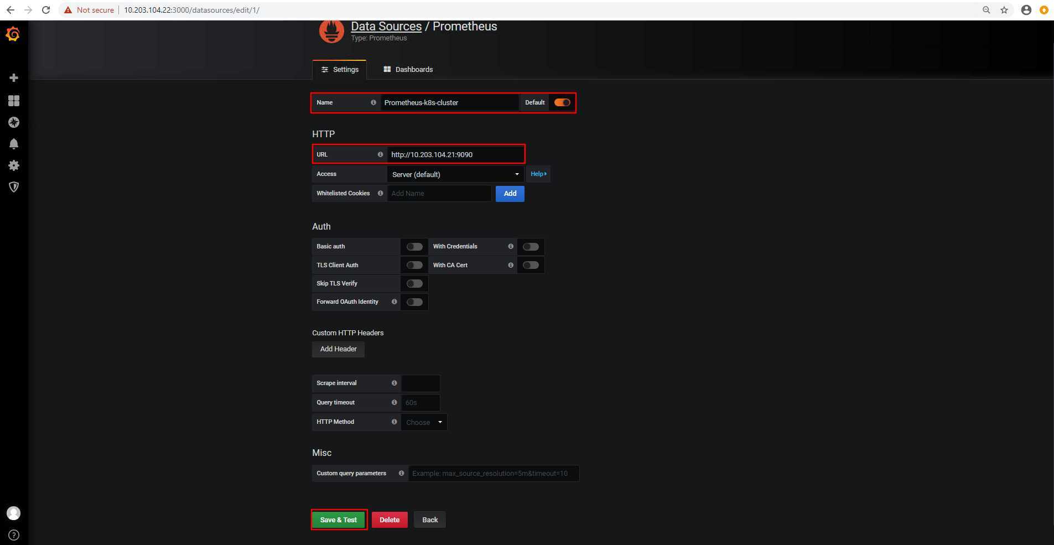Click the browser address bar URL
Image resolution: width=1054 pixels, height=545 pixels.
pyautogui.click(x=191, y=10)
